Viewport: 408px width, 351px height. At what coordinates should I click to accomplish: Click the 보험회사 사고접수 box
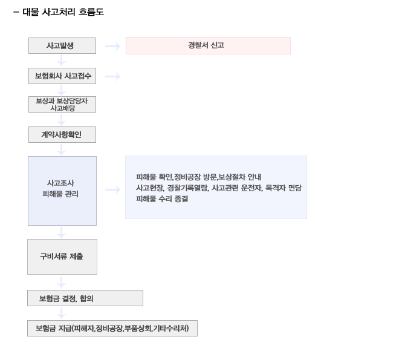coord(62,76)
